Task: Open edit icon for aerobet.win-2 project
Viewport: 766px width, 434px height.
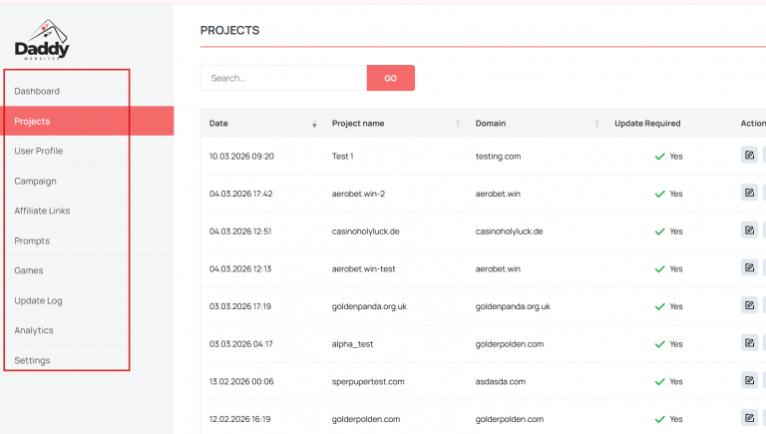Action: tap(749, 193)
